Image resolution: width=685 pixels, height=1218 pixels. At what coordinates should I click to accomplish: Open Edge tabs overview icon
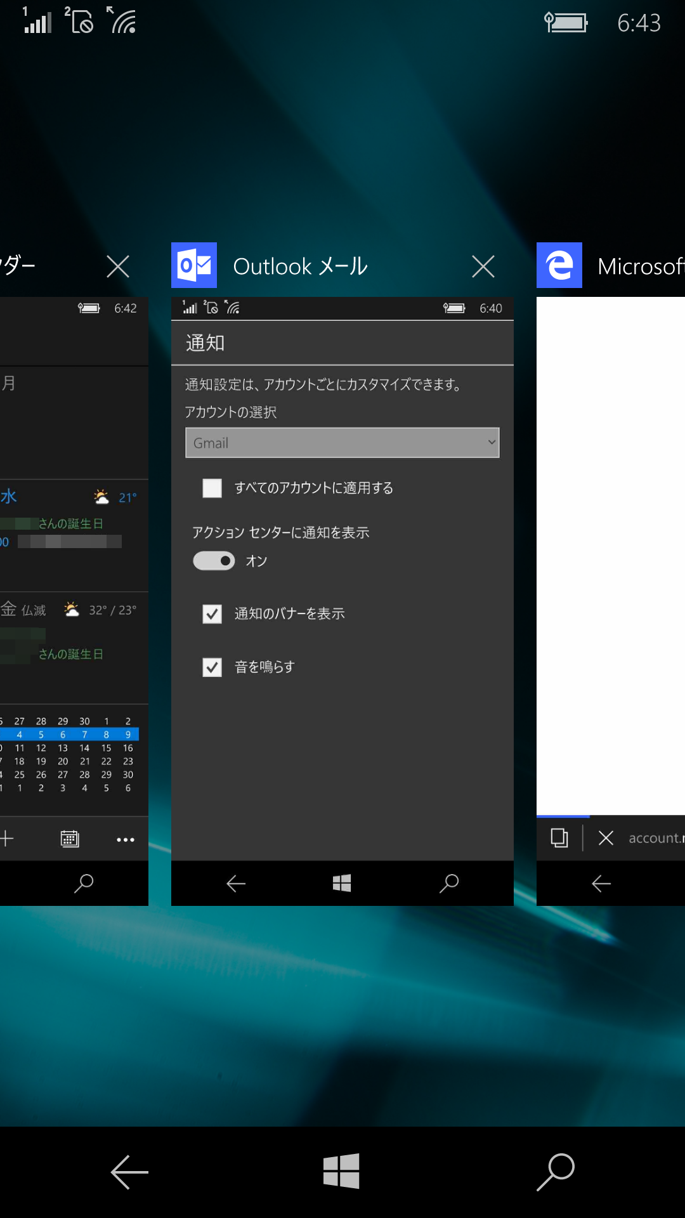coord(559,838)
